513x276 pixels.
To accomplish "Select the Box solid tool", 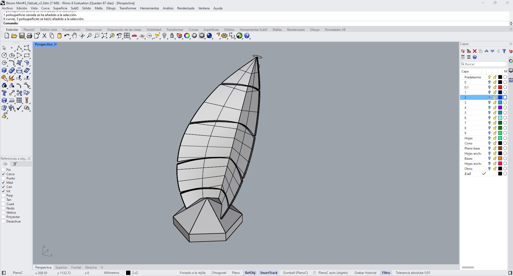I will (x=4, y=71).
